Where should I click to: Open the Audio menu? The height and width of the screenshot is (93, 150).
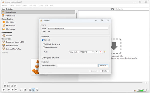pos(18,6)
